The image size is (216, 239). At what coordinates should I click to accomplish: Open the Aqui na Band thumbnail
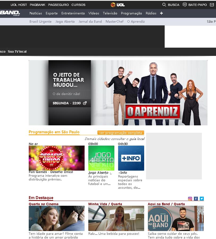pos(176,219)
